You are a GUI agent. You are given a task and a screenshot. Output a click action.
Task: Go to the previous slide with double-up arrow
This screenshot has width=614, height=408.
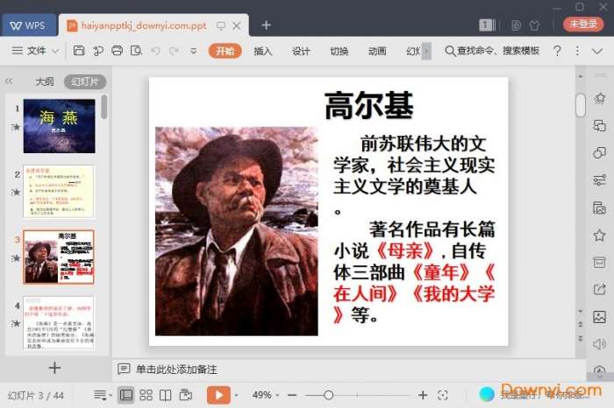[581, 324]
